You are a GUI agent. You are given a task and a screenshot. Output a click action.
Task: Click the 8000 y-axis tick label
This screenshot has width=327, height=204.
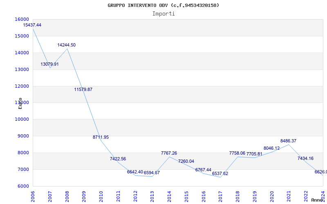(x=23, y=153)
